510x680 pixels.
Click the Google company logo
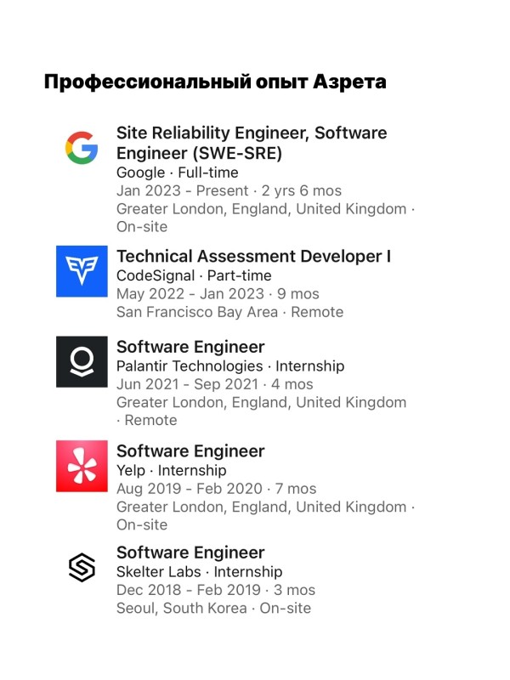tap(82, 147)
